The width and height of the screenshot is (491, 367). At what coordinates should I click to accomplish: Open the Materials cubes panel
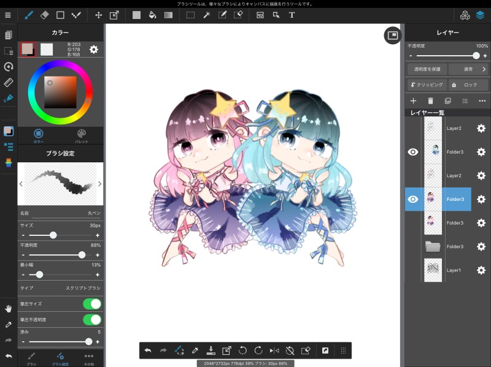click(465, 15)
